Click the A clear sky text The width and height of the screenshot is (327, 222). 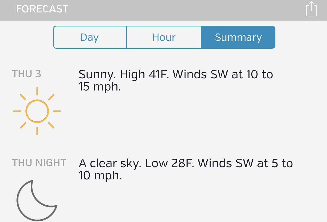pyautogui.click(x=110, y=164)
